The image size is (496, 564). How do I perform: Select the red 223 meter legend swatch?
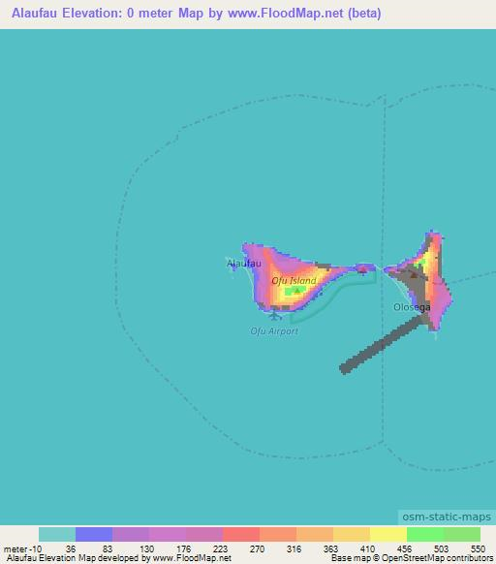241,534
